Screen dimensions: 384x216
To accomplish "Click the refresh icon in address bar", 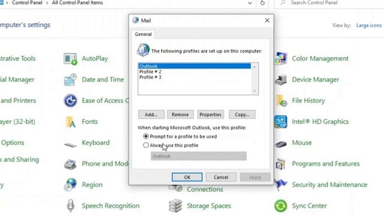I will (x=262, y=3).
